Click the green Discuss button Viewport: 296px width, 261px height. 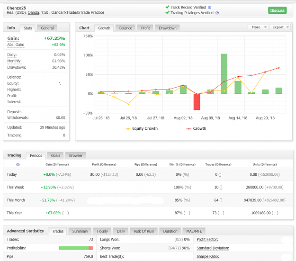278,10
